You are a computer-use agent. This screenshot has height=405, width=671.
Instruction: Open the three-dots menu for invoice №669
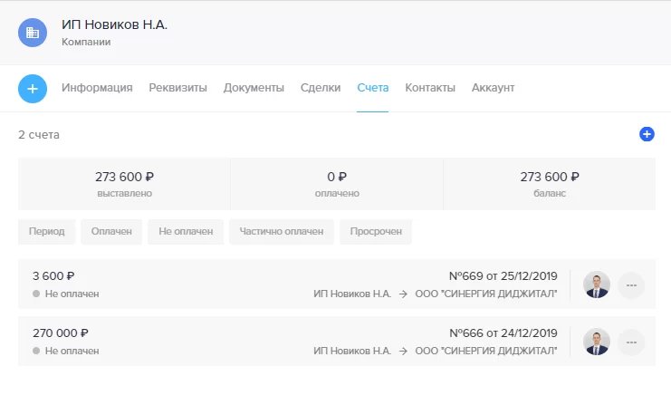click(x=631, y=285)
